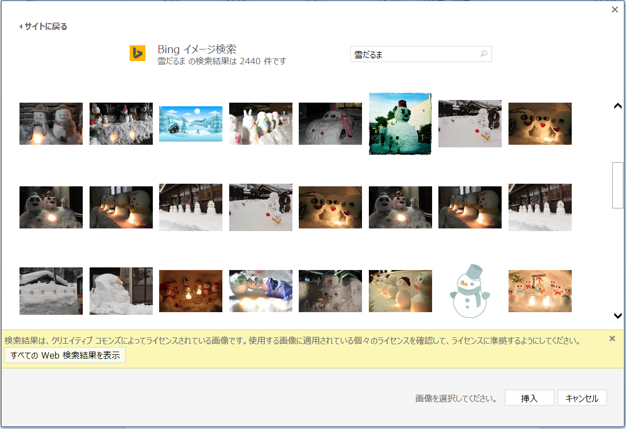Select the snow pile by window thumbnail
The height and width of the screenshot is (429, 626).
[x=121, y=291]
